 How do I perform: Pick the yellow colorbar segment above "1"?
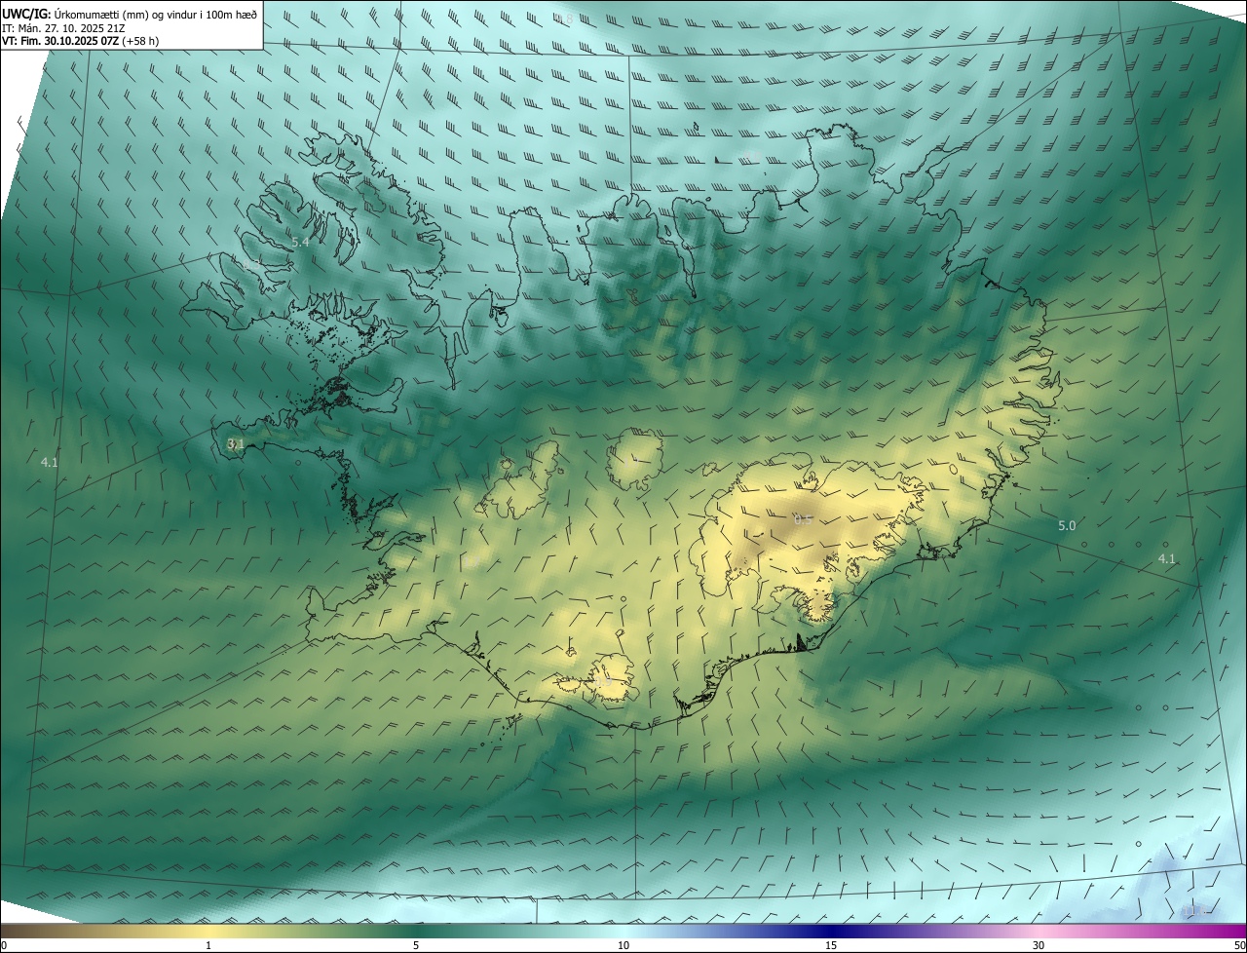pos(208,931)
